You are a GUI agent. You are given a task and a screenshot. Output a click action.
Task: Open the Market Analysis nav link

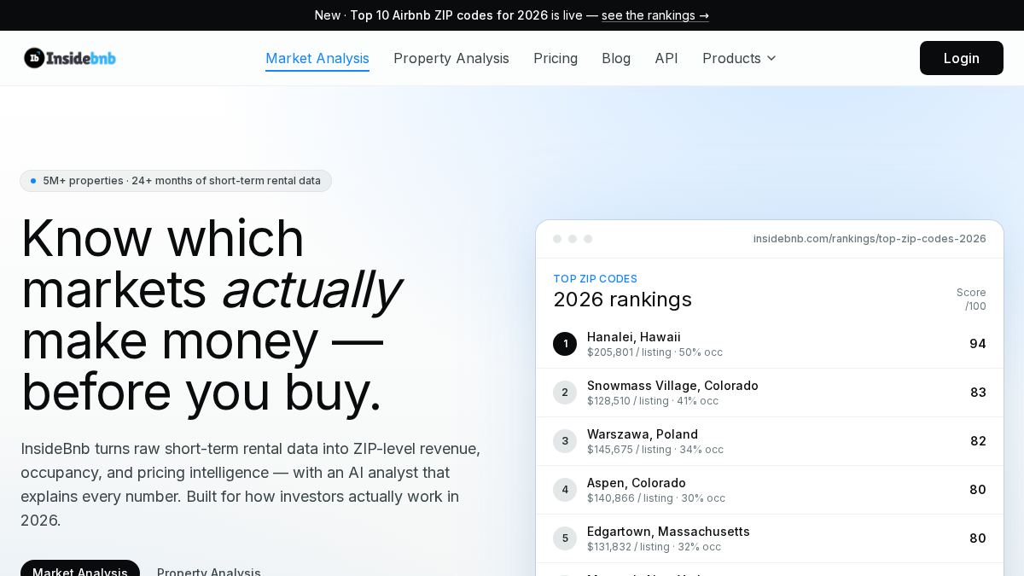(x=317, y=58)
